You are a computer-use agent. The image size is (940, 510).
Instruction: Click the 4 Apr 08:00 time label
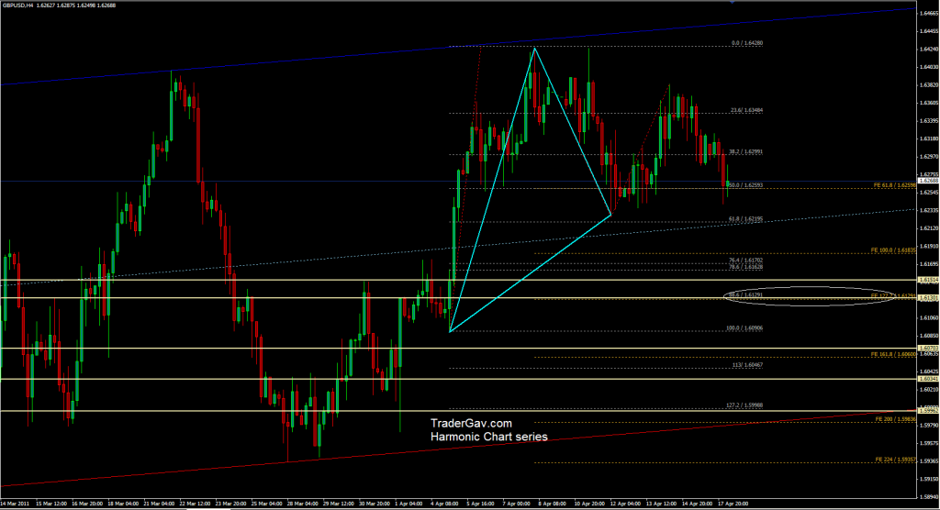pos(444,504)
